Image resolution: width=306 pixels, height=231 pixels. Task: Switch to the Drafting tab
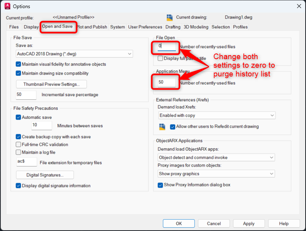point(173,27)
